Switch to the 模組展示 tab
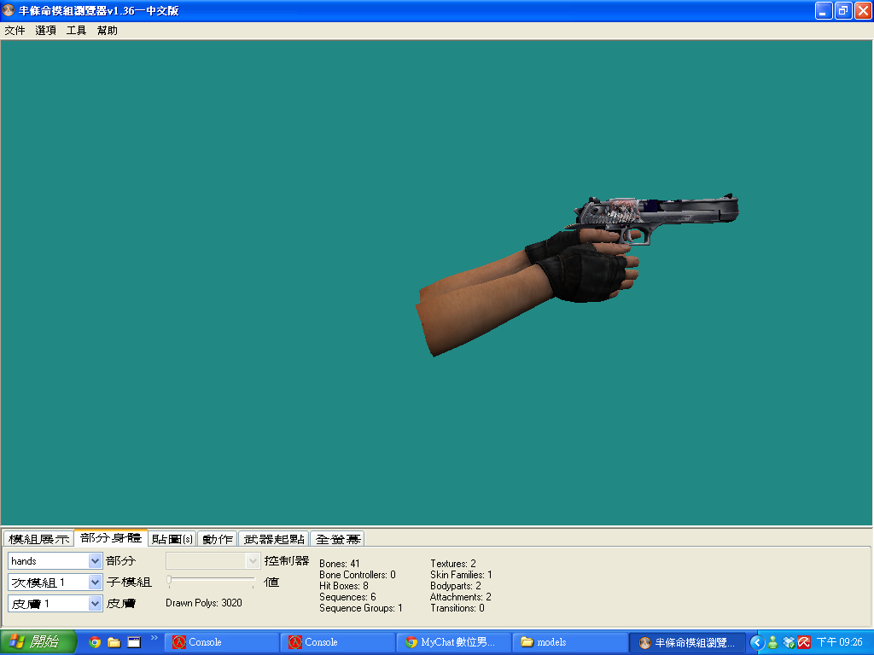 tap(39, 539)
